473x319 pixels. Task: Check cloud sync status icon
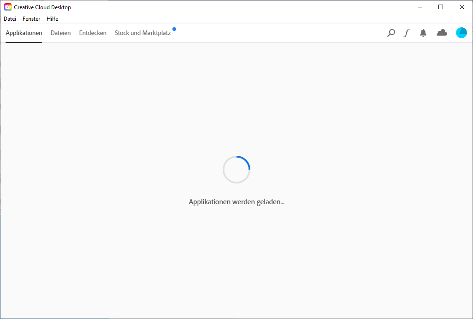click(x=442, y=33)
